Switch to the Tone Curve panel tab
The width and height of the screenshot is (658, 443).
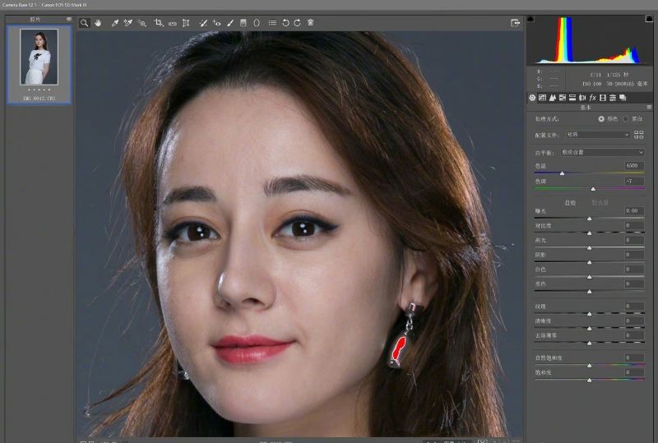pos(543,98)
